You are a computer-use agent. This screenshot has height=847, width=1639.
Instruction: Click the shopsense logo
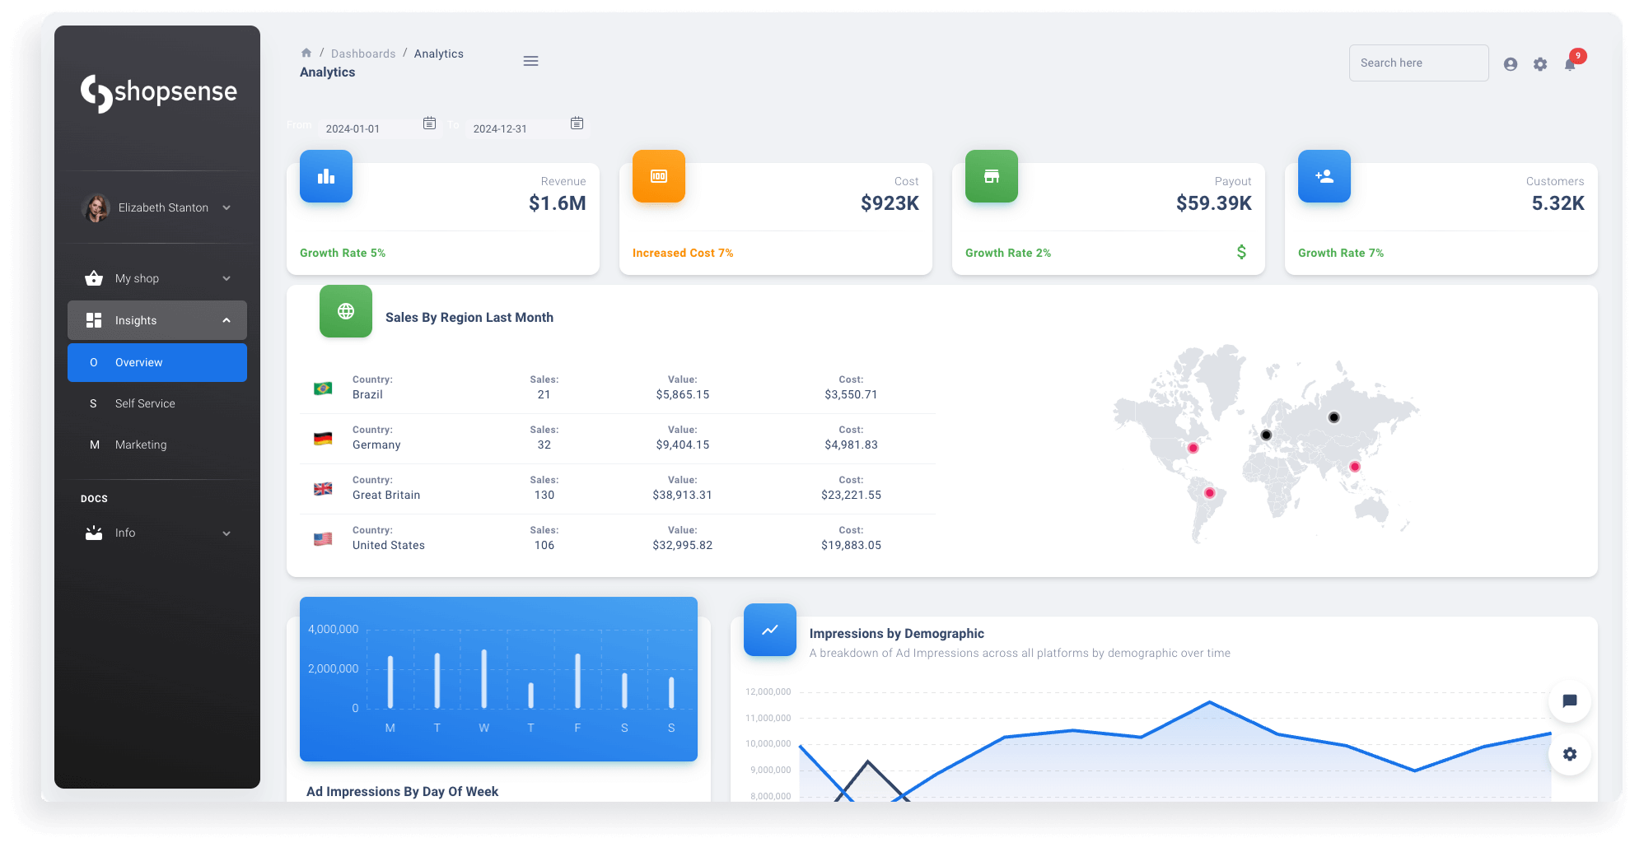click(158, 92)
